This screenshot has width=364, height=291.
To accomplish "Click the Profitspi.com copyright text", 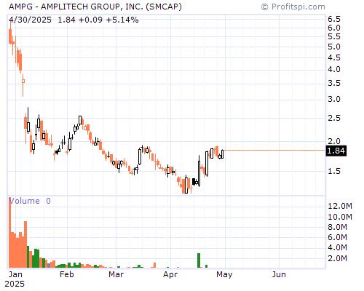I will coord(293,7).
